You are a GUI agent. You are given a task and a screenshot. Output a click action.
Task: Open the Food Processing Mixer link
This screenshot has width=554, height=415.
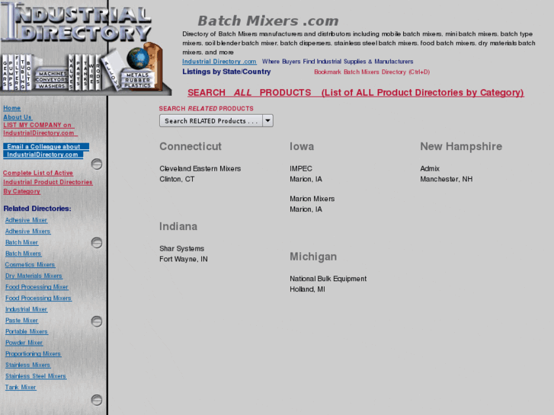(37, 287)
